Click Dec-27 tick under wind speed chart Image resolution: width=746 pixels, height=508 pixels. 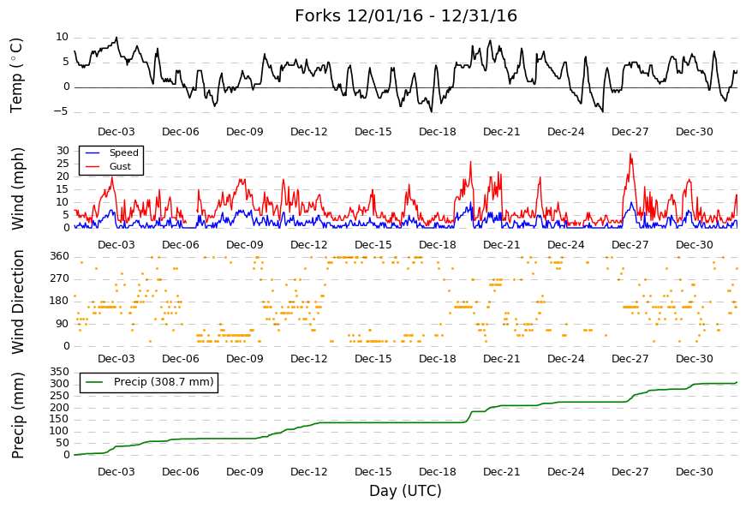coord(630,245)
